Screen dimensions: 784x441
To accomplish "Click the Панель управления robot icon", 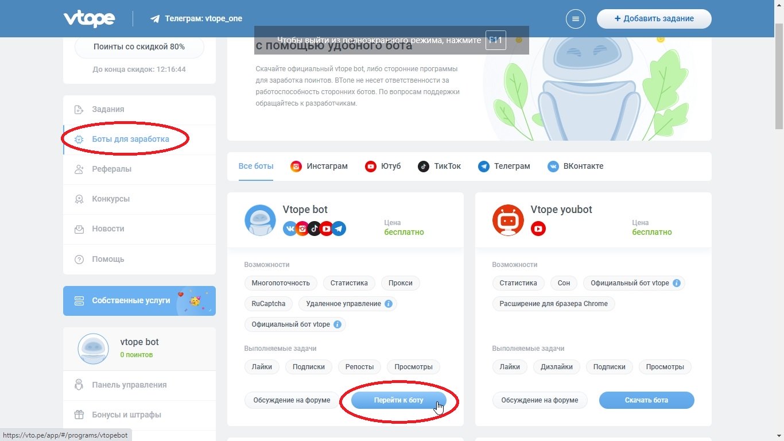I will pyautogui.click(x=80, y=385).
